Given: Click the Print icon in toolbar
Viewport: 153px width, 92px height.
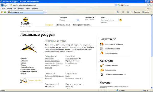Looking at the screenshot, I should (128, 12).
